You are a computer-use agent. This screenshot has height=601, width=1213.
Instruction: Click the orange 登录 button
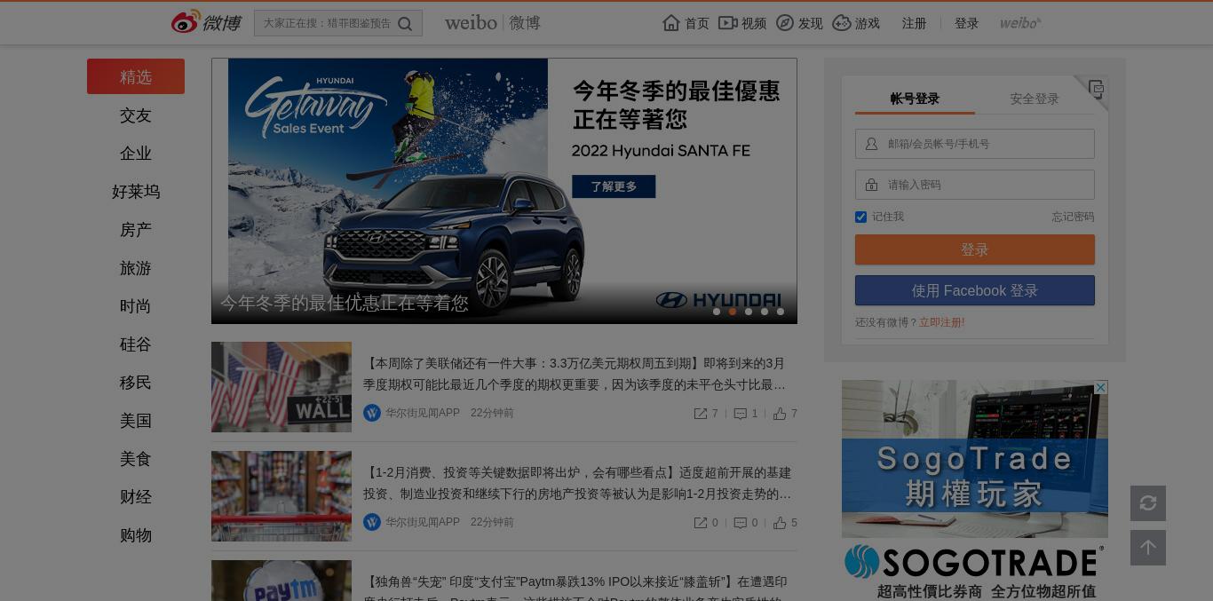pos(975,249)
